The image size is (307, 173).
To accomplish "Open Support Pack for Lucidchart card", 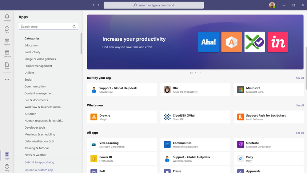I will click(x=269, y=117).
